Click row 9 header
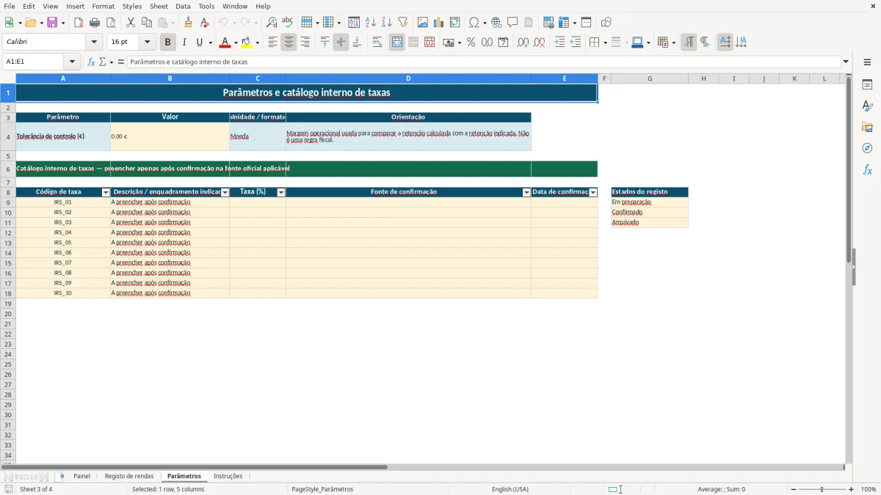The width and height of the screenshot is (881, 495). point(8,202)
